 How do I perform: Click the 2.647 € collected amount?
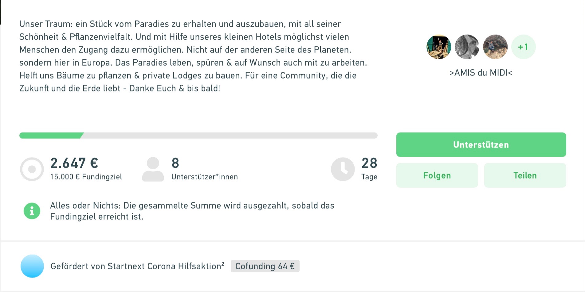pos(74,163)
